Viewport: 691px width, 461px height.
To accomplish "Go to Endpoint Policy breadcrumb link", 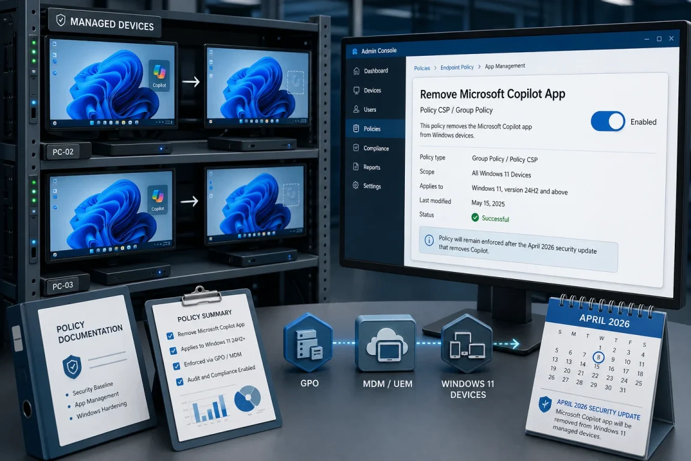I will (457, 67).
